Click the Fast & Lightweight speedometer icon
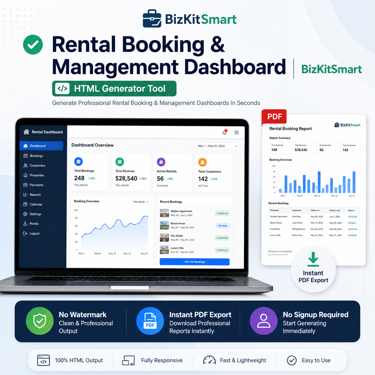 tap(209, 360)
